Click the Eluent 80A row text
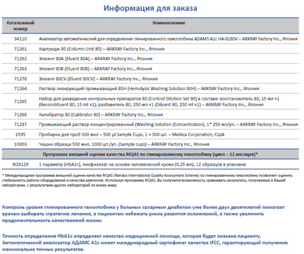Screen dimensions: 304x254 [x=96, y=59]
